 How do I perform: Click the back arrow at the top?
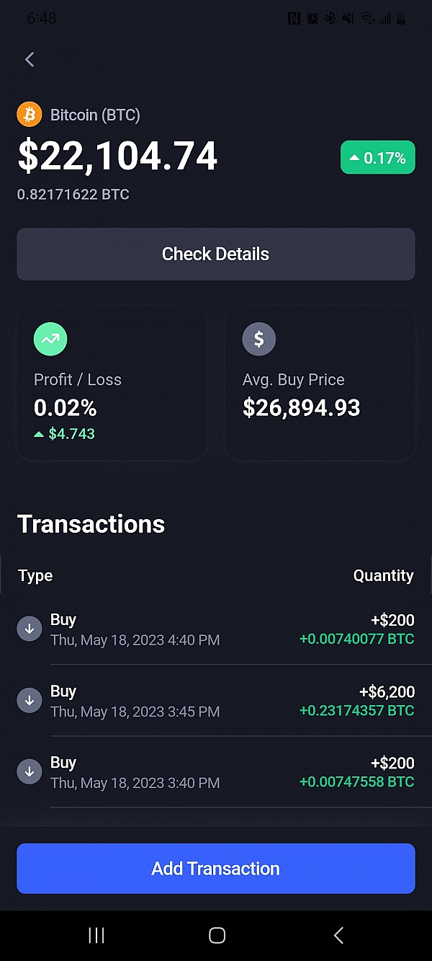click(x=29, y=60)
